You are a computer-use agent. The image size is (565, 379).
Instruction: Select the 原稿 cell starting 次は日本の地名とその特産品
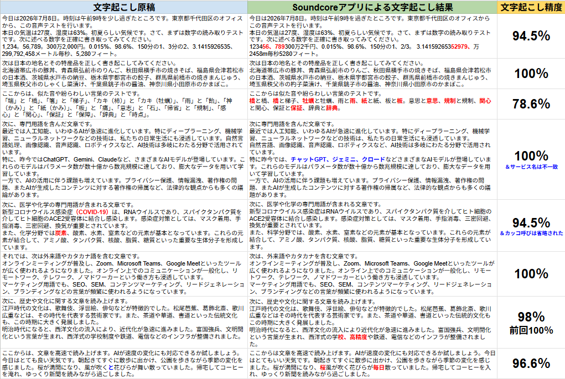124,74
